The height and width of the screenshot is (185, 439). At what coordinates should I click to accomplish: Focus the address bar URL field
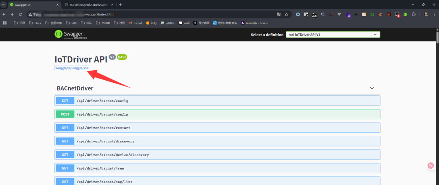[151, 14]
